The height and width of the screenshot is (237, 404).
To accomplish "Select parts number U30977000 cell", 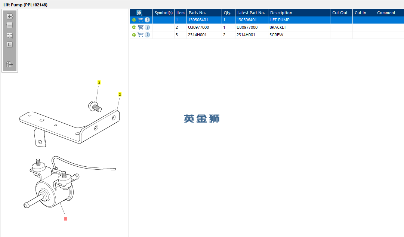I will pos(204,27).
